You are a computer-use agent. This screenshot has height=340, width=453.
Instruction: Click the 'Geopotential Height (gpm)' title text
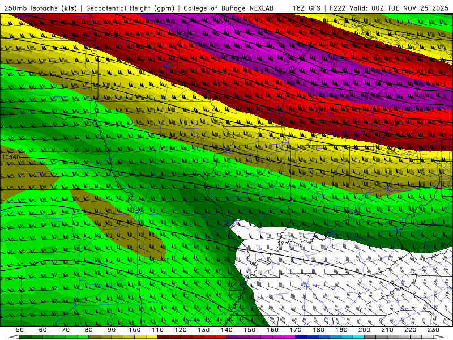(x=130, y=8)
